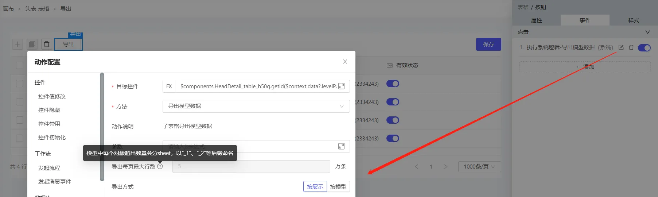Image resolution: width=658 pixels, height=197 pixels.
Task: Delete the 执行系统逻辑-导出模型数据 event
Action: [631, 47]
